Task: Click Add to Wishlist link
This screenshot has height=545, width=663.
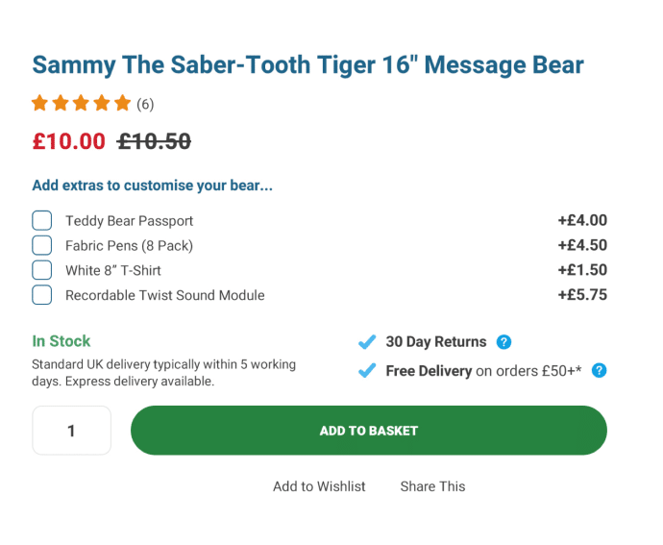Action: (x=319, y=486)
